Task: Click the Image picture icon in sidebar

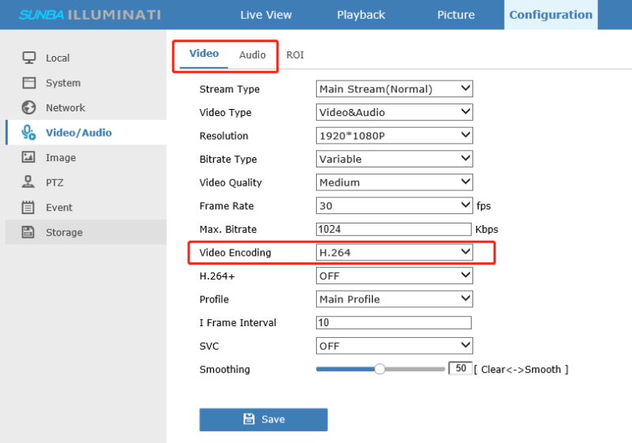Action: (x=29, y=157)
